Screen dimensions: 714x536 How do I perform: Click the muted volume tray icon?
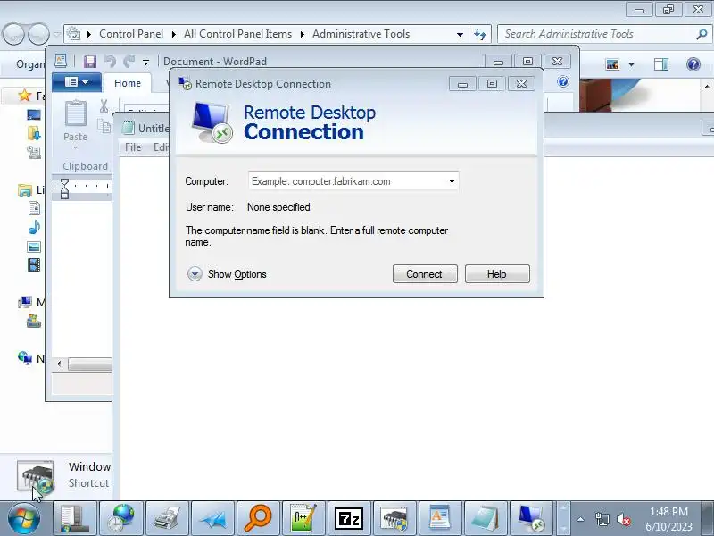[623, 519]
